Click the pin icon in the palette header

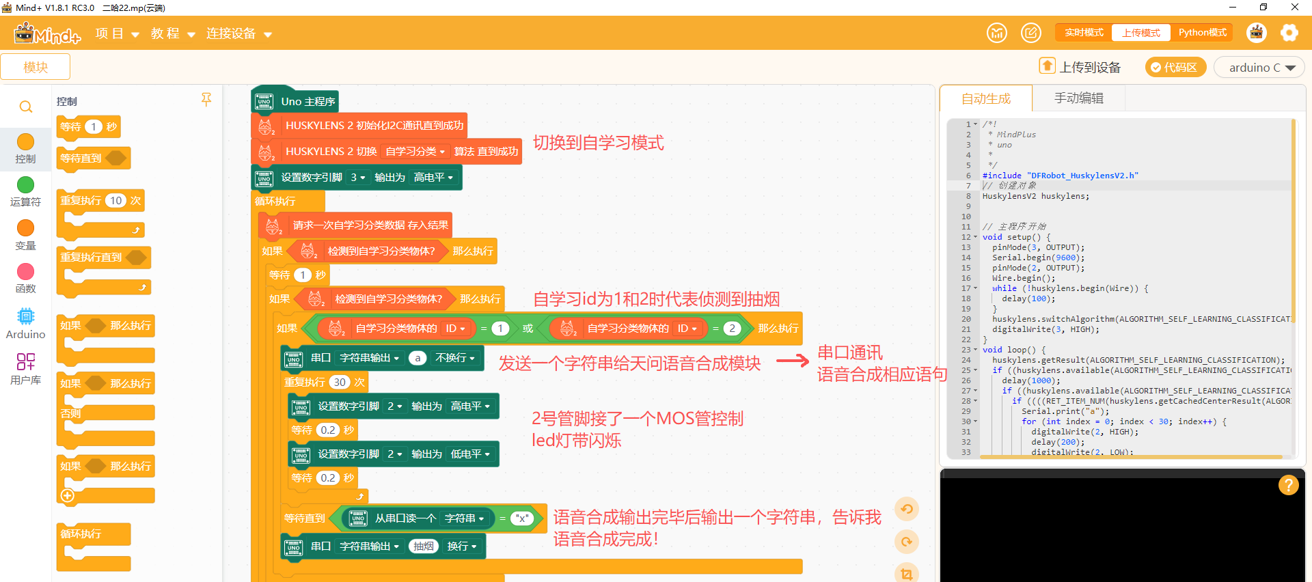(x=206, y=100)
